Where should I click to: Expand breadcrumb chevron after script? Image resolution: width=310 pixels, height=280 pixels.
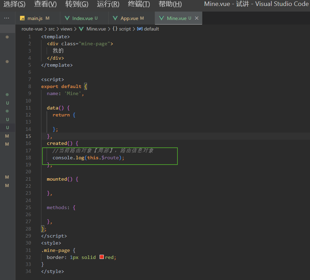click(x=134, y=29)
